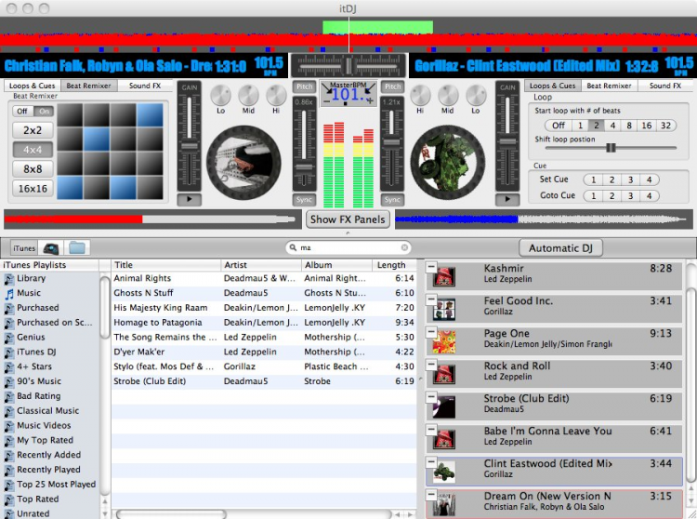Increase MasterBPM with the plus icon

click(x=370, y=101)
